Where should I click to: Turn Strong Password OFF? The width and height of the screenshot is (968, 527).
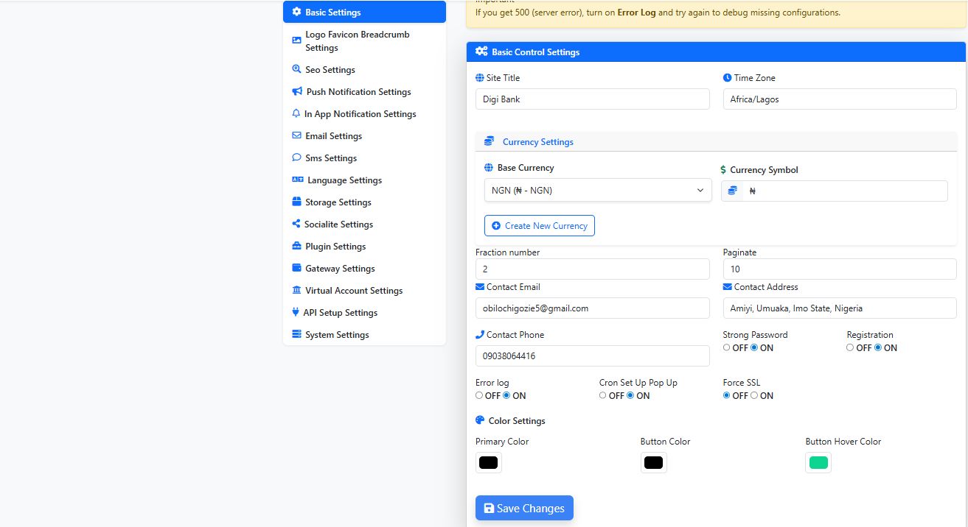pyautogui.click(x=727, y=348)
